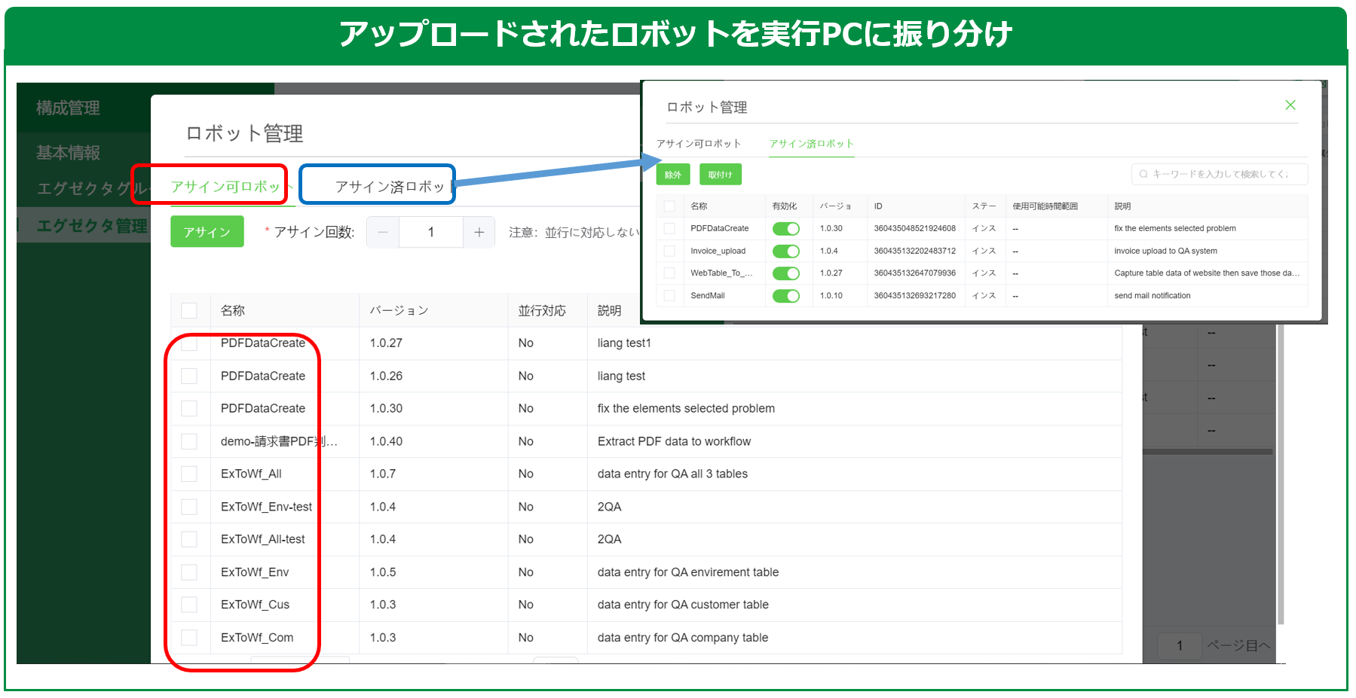The image size is (1356, 698).
Task: Check the ExToWf_All row checkbox
Action: tap(189, 474)
